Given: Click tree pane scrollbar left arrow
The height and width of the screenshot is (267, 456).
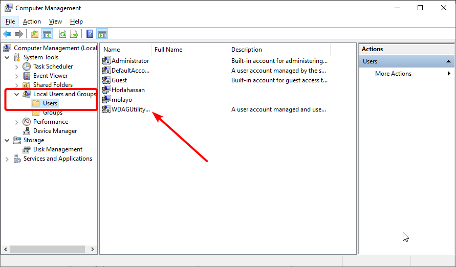Looking at the screenshot, I should point(6,249).
